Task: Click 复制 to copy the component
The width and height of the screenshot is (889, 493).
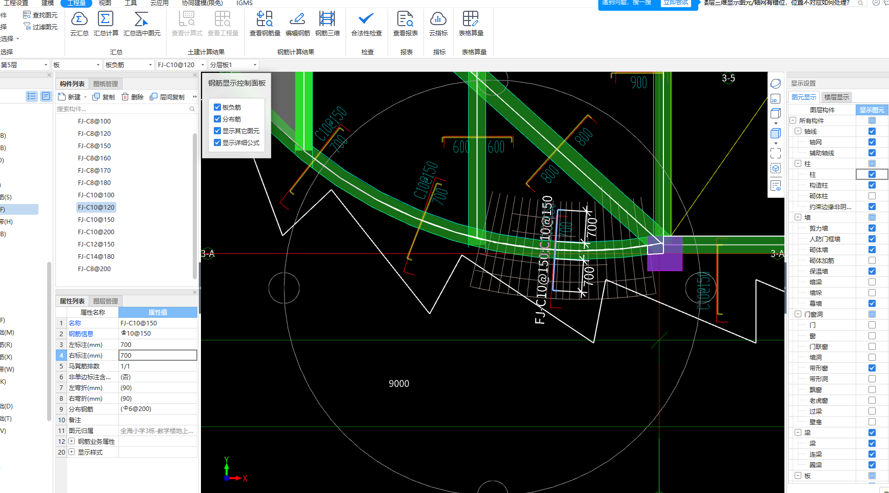Action: pyautogui.click(x=104, y=97)
